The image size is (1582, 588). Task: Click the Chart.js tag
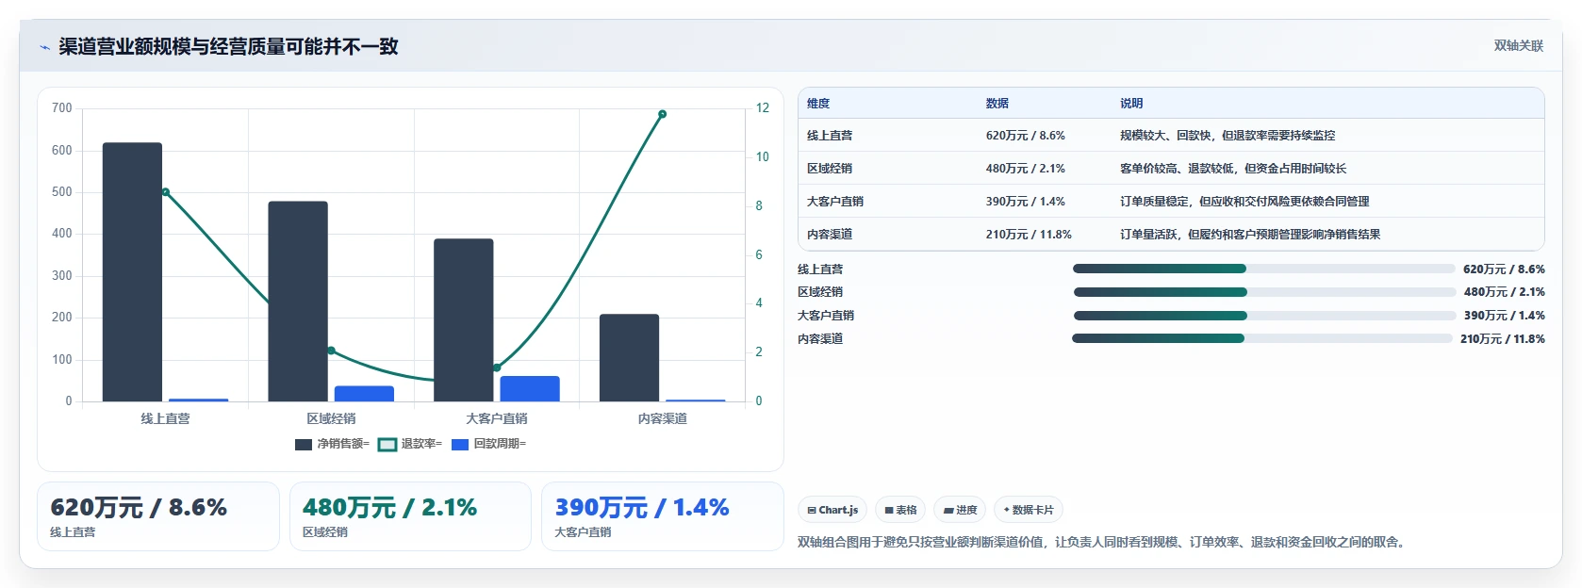pos(832,510)
